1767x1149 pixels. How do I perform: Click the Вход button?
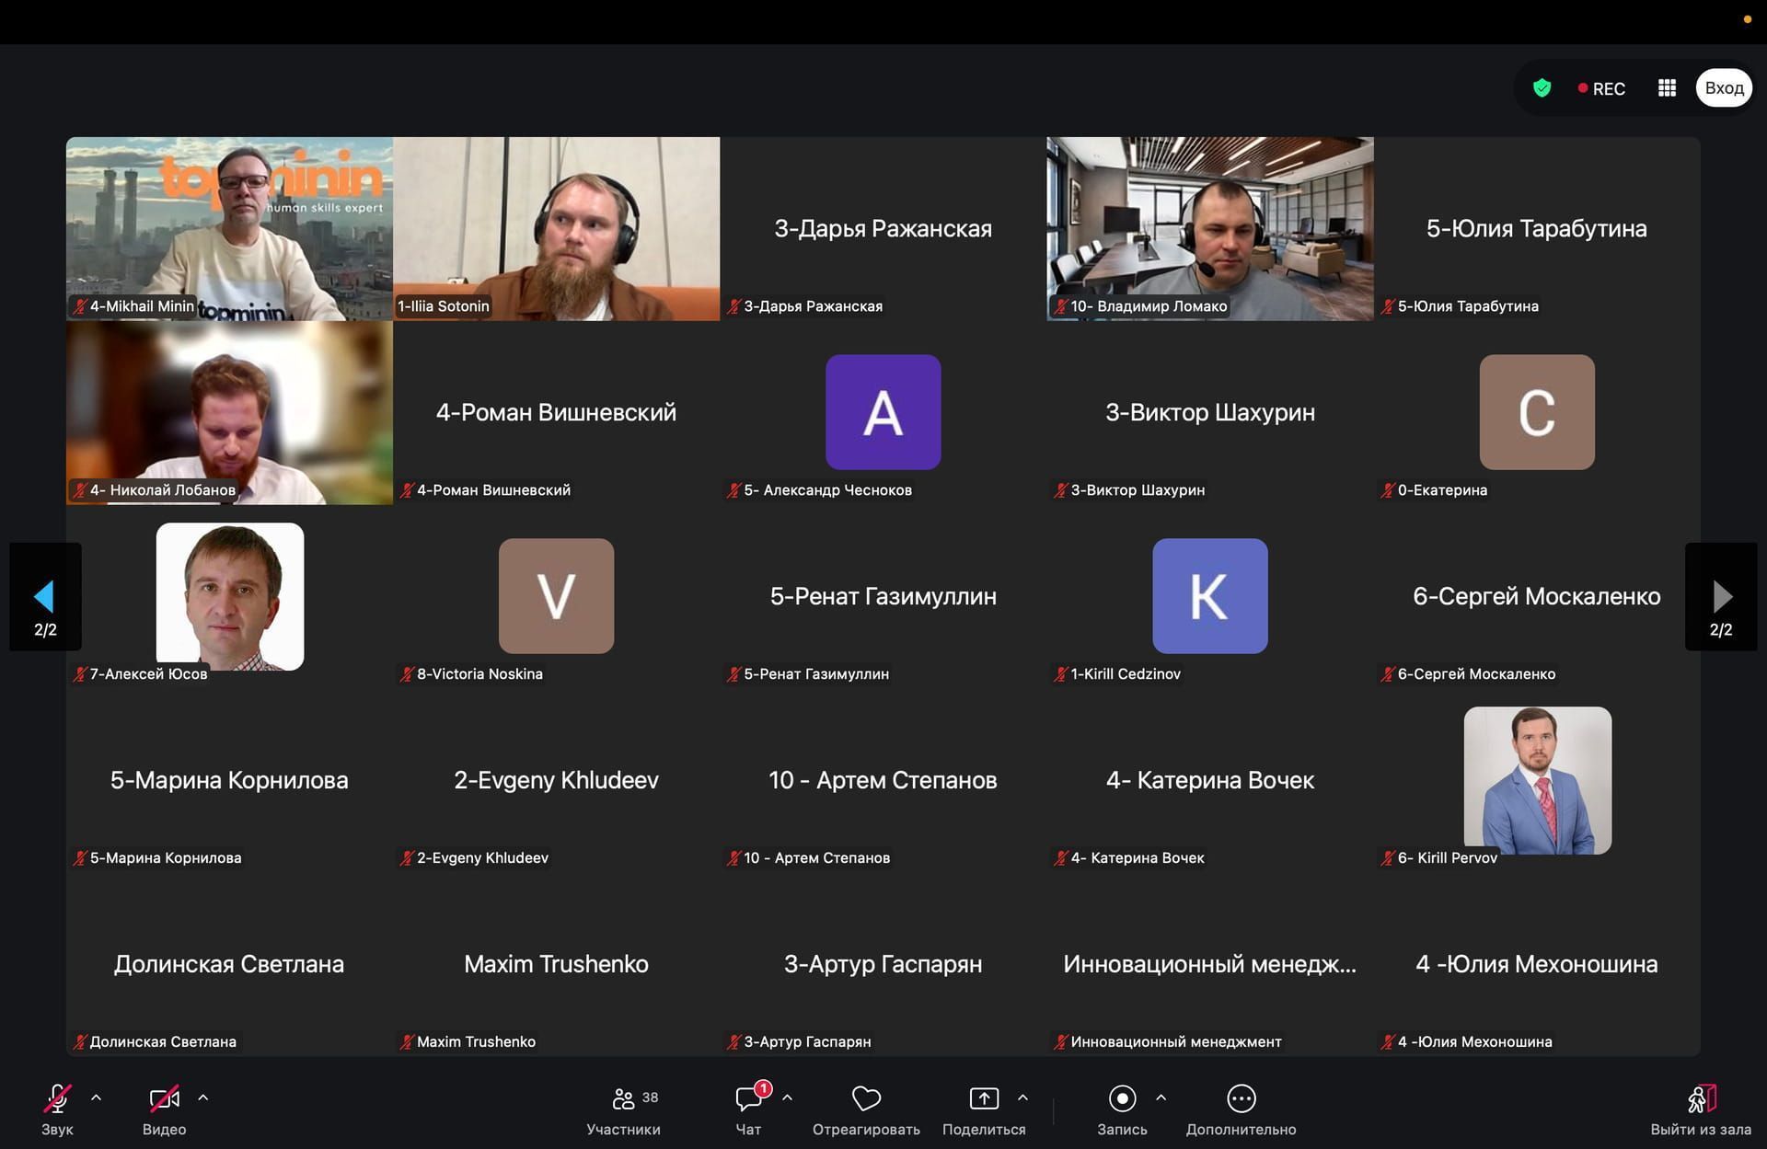pyautogui.click(x=1724, y=88)
